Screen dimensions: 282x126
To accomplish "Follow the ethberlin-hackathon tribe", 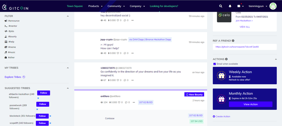I will (43, 93).
